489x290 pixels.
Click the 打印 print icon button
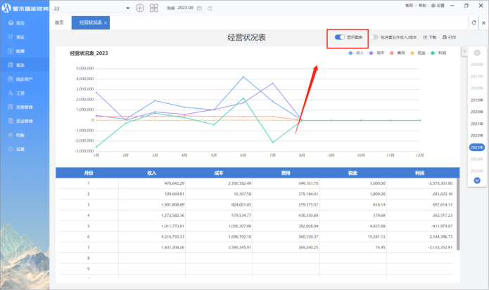click(x=449, y=37)
